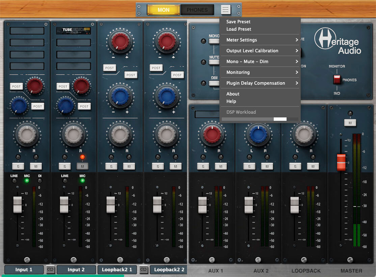Solo the Input 1 channel
Viewport: 376px width, 277px height.
pyautogui.click(x=18, y=166)
